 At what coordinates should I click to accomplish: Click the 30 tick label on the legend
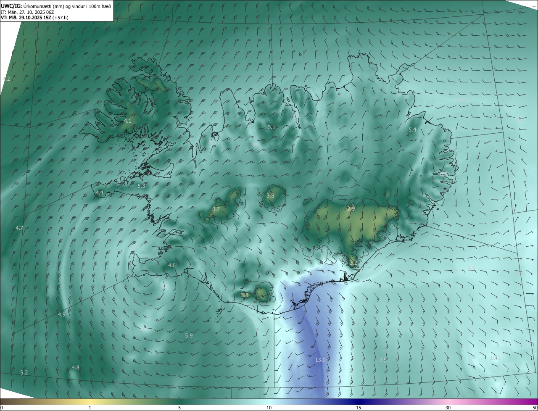pyautogui.click(x=448, y=408)
